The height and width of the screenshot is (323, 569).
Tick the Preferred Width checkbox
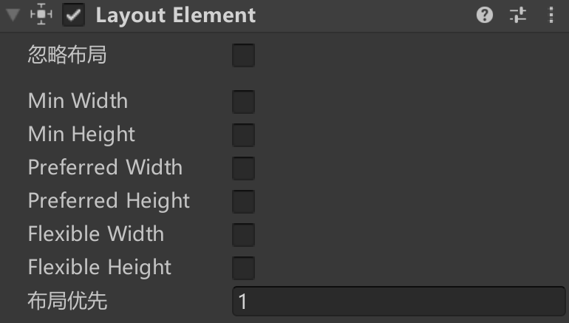coord(244,169)
